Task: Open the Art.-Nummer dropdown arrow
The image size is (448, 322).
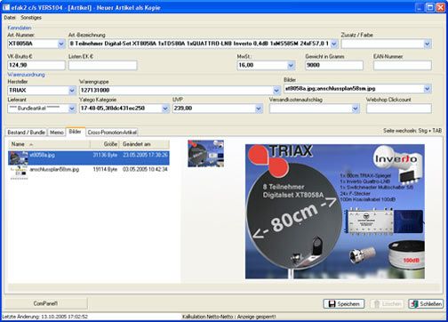Action: [61, 44]
